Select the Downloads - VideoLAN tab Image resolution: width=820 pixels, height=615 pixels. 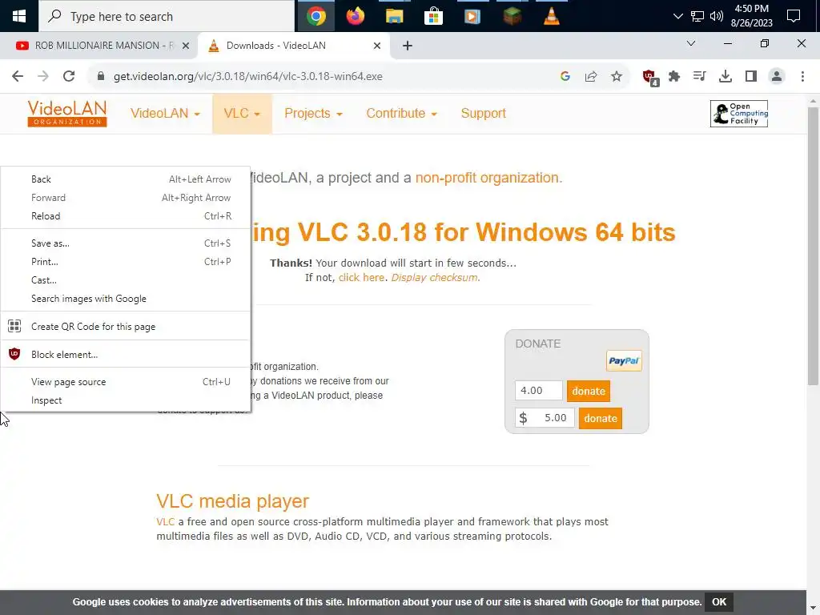pos(293,46)
